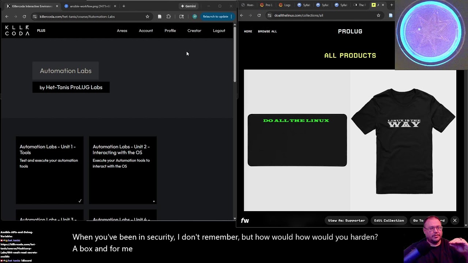468x263 pixels.
Task: Go back in the doallthelinux browser window
Action: click(241, 15)
